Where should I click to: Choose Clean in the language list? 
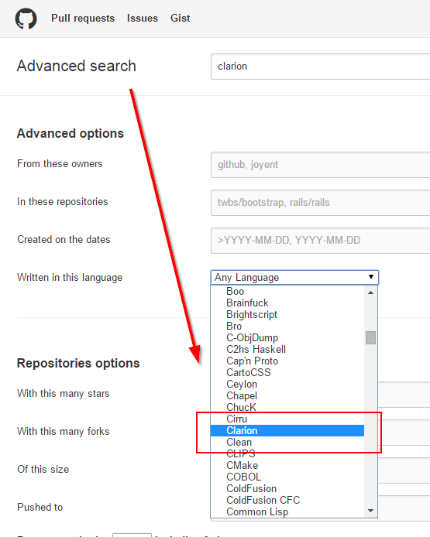[x=287, y=442]
